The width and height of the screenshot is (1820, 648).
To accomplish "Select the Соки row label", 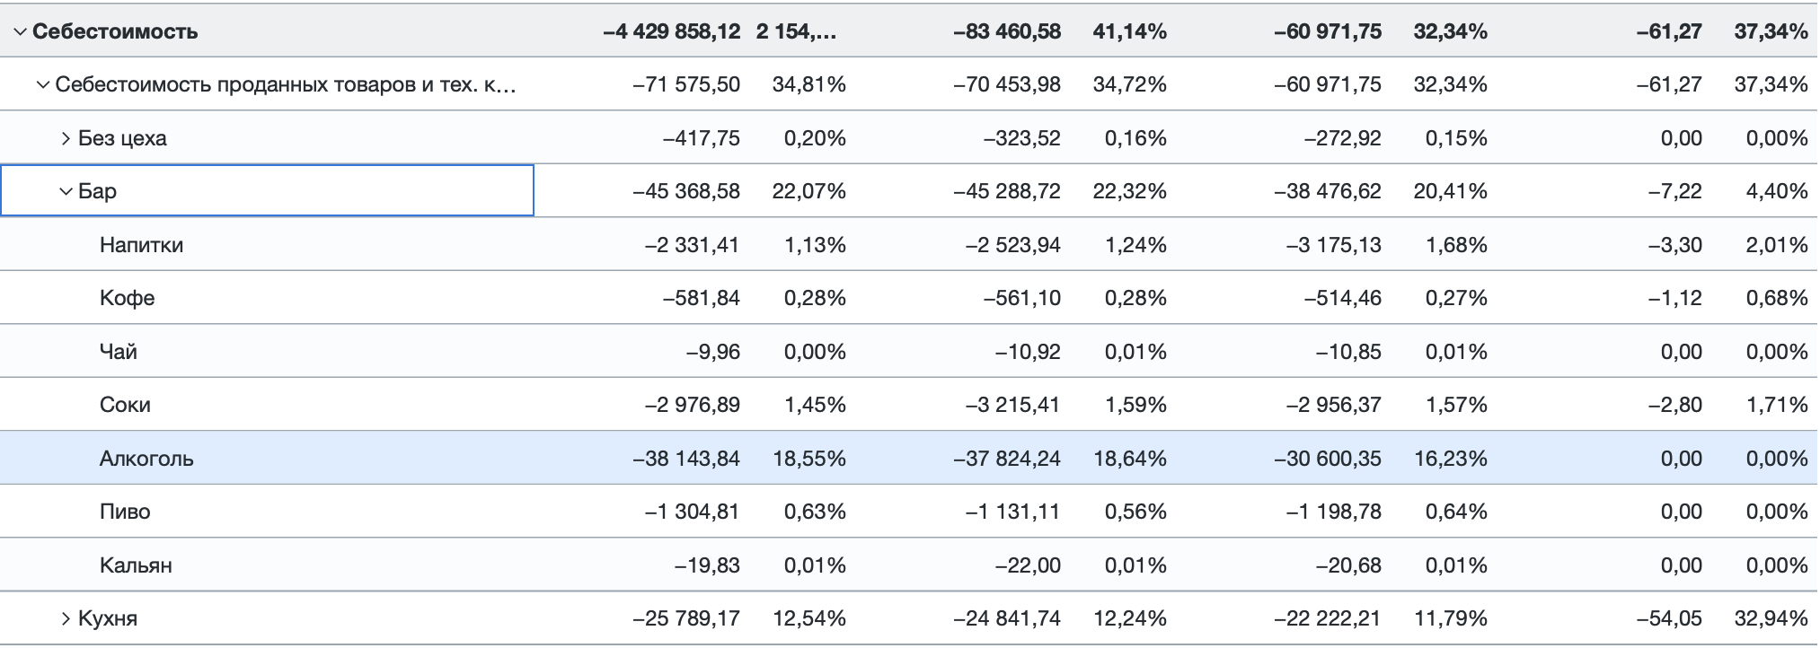I will click(x=125, y=405).
